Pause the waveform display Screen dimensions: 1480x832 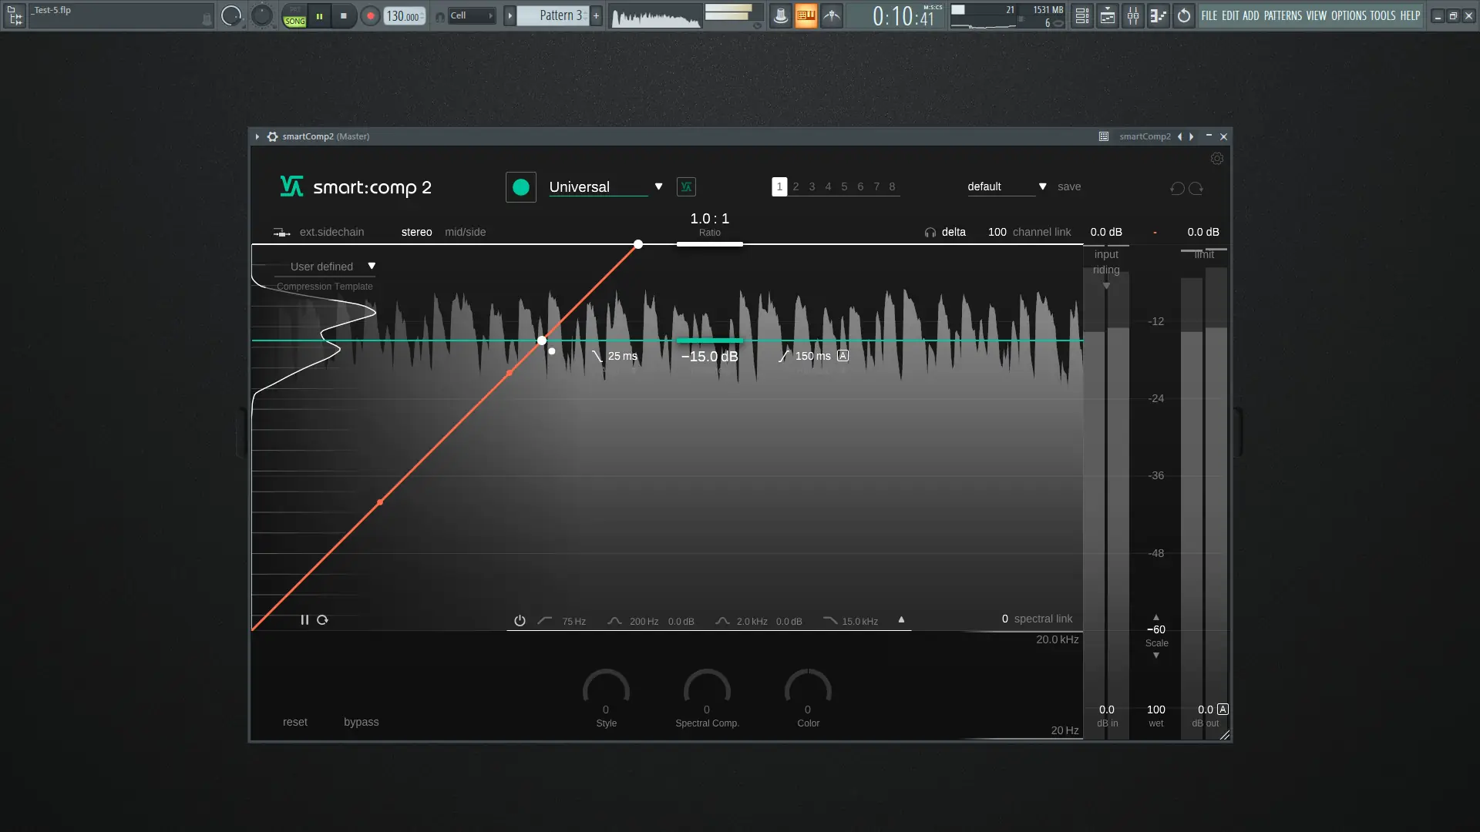[304, 620]
